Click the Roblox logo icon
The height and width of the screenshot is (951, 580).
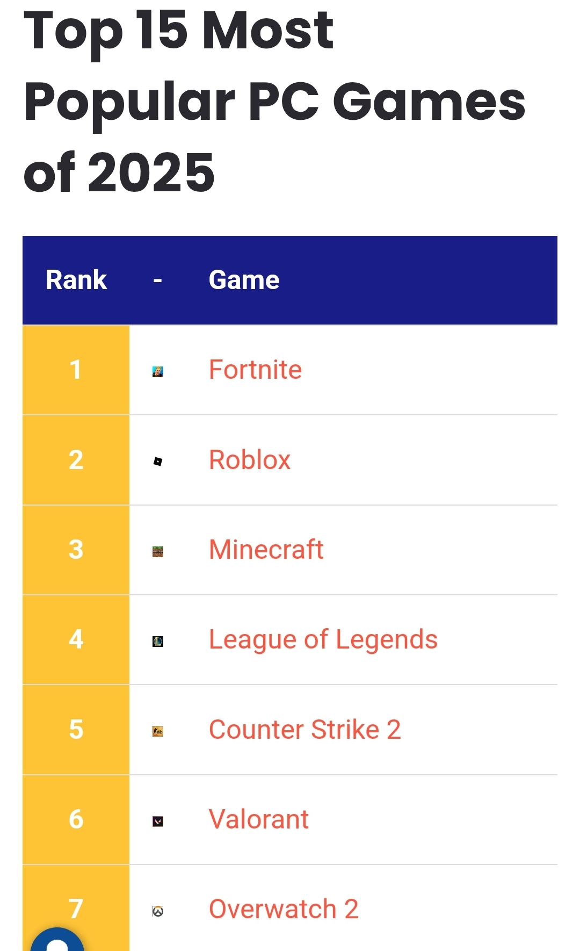158,461
